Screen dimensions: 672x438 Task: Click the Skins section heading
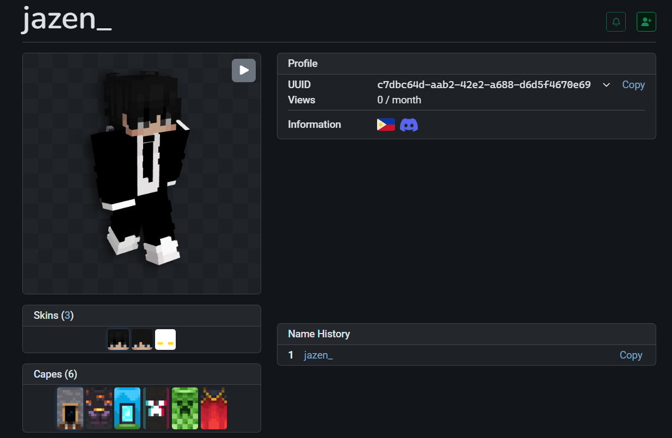tap(53, 316)
